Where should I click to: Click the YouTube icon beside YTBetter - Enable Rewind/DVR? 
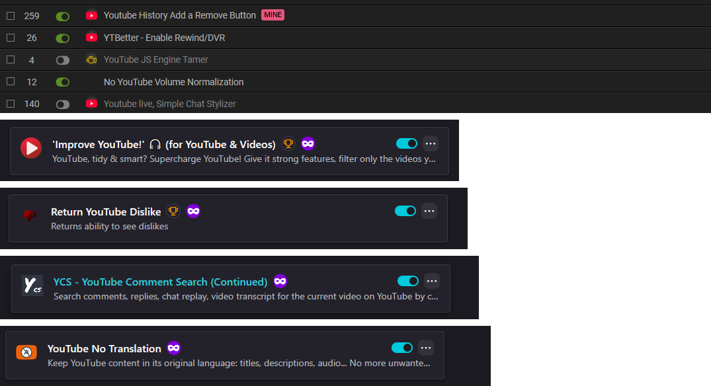[91, 37]
